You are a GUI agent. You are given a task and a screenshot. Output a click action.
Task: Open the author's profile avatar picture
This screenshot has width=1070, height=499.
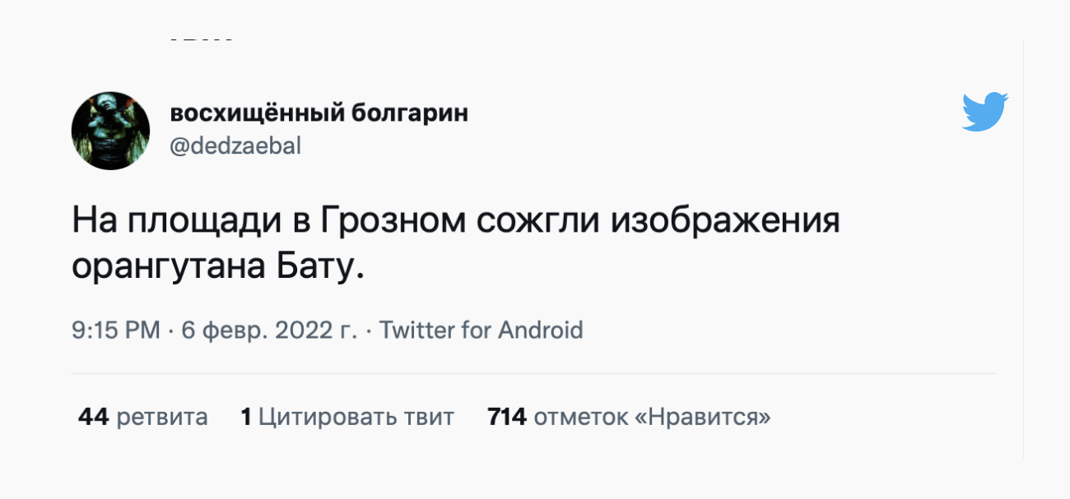110,131
